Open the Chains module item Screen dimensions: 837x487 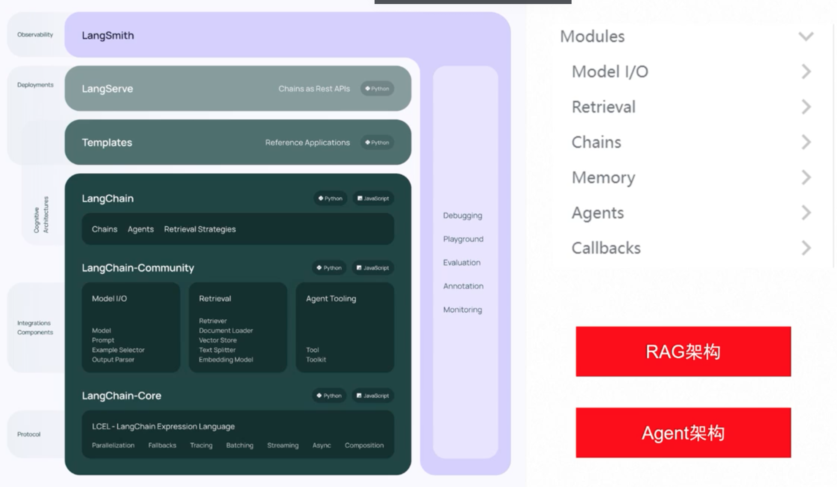pyautogui.click(x=596, y=142)
